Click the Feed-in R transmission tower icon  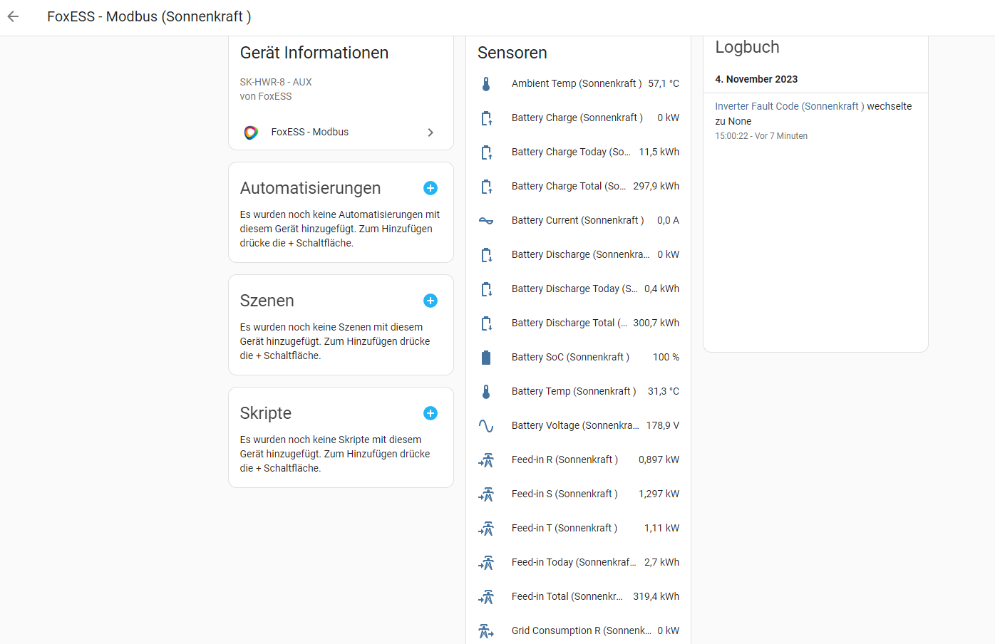[486, 459]
